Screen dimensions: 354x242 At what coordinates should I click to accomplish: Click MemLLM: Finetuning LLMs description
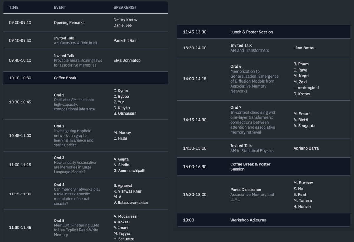click(x=76, y=230)
